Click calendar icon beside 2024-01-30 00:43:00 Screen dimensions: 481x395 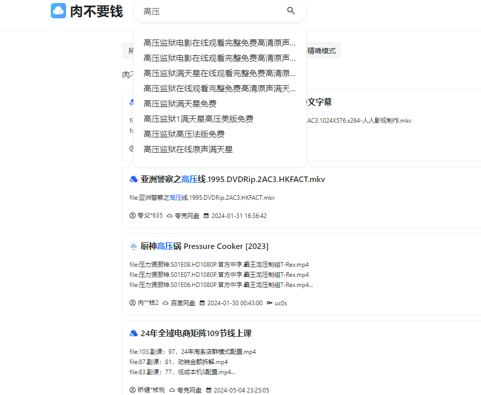(x=202, y=303)
